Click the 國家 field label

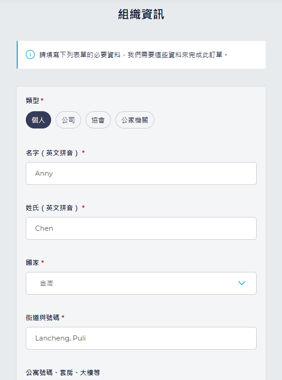coord(33,263)
